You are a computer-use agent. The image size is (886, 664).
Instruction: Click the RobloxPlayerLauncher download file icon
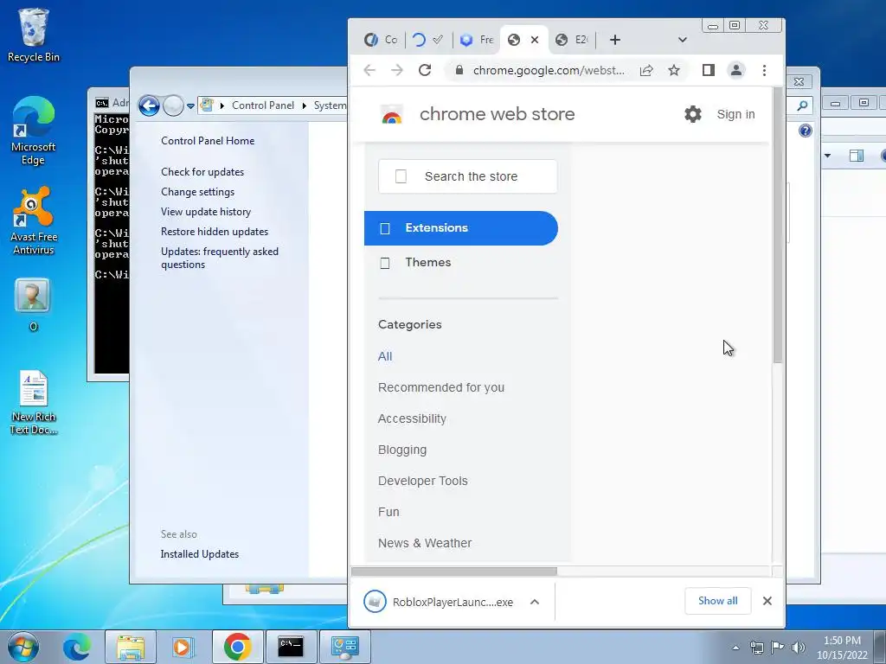375,602
